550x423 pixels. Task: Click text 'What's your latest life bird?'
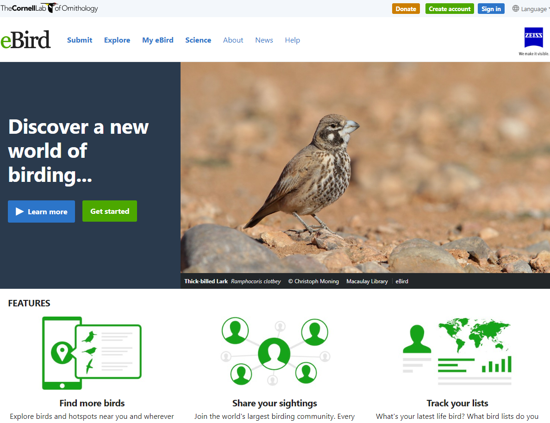420,417
